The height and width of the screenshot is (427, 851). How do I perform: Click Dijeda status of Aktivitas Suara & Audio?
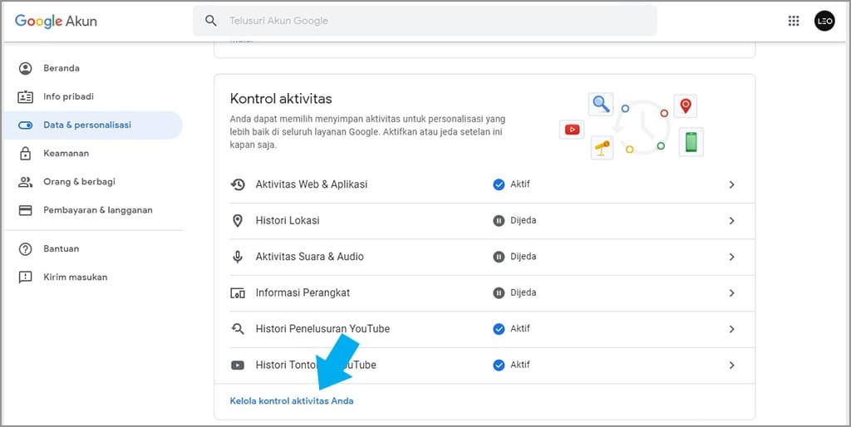click(524, 257)
